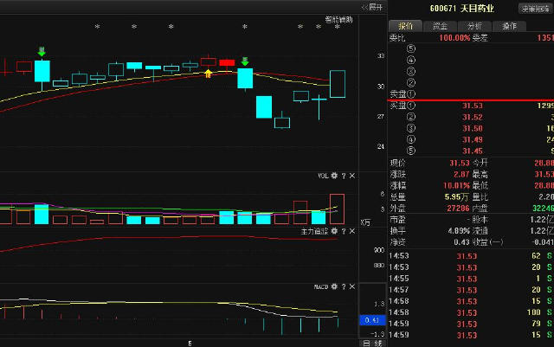Screen dimensions: 554x347
Task: Click the 量比 label
Action: (x=480, y=196)
